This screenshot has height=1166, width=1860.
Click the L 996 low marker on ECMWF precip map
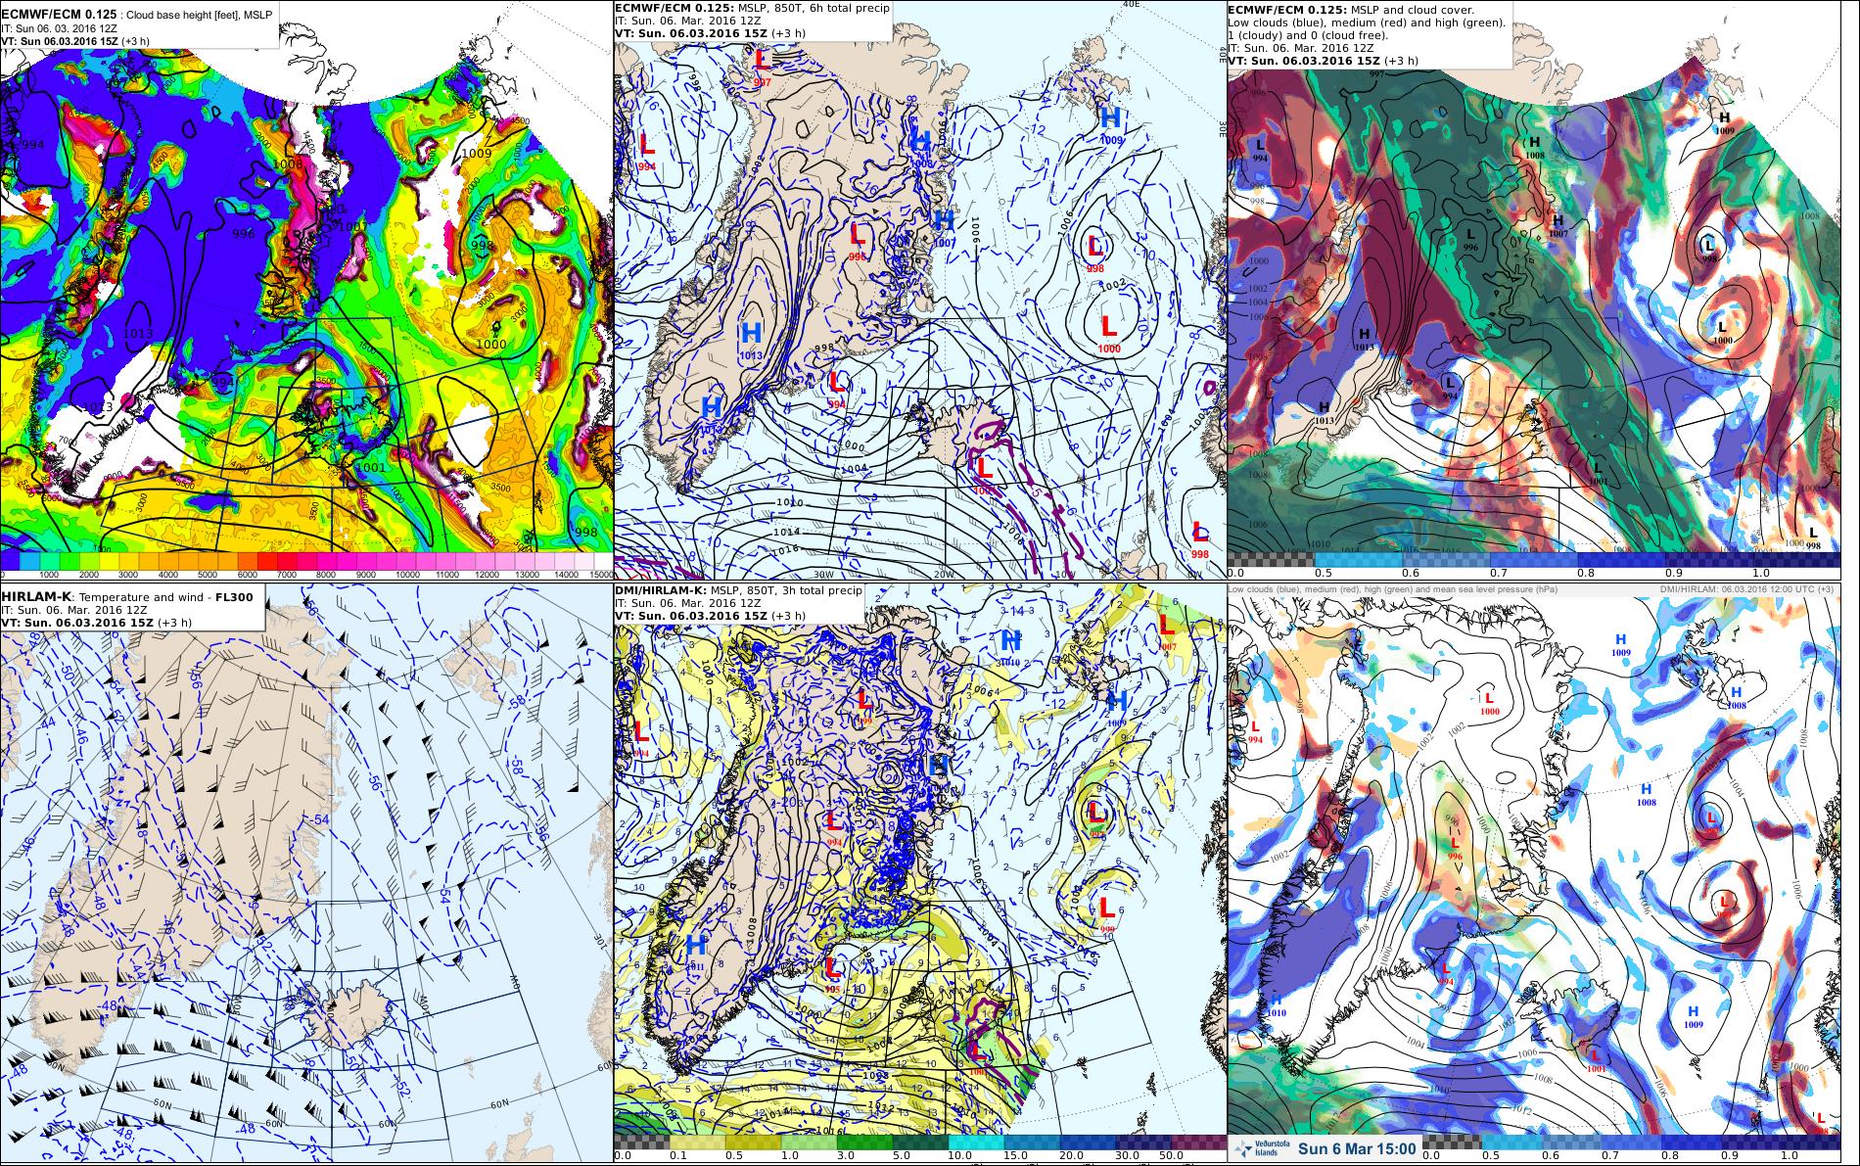858,240
